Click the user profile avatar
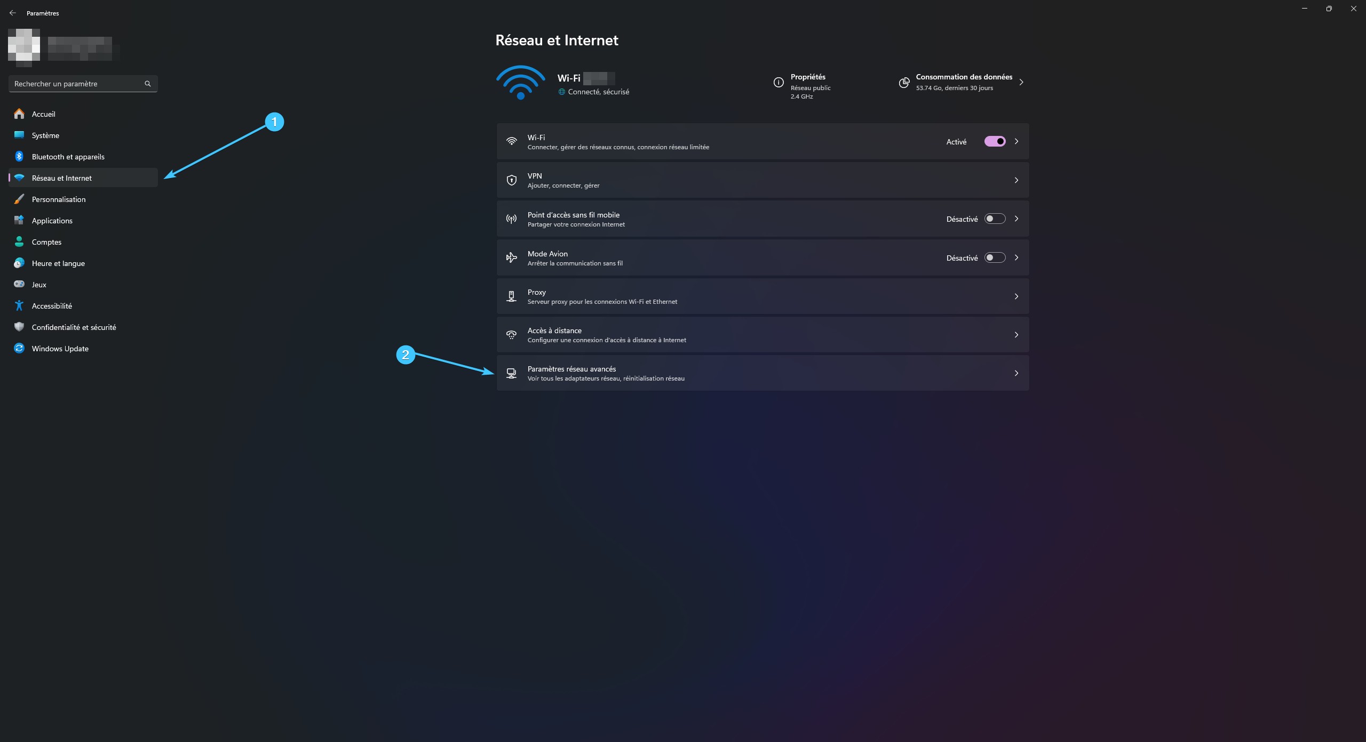The width and height of the screenshot is (1366, 742). [24, 47]
